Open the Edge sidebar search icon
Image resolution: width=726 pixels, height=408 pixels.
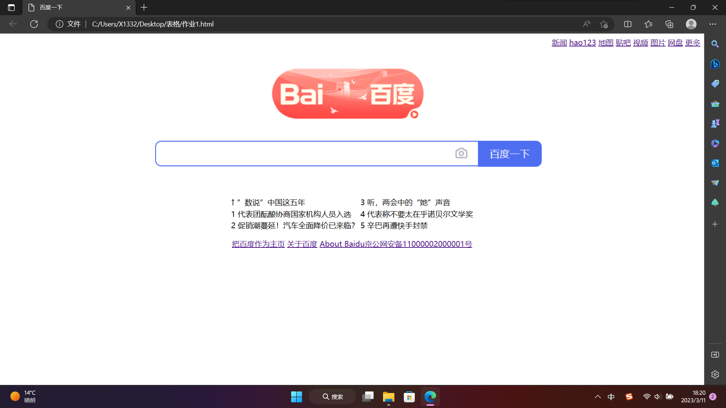click(715, 44)
